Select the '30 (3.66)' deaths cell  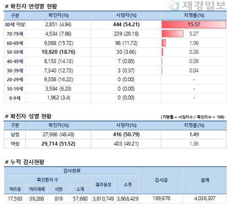click(x=126, y=52)
